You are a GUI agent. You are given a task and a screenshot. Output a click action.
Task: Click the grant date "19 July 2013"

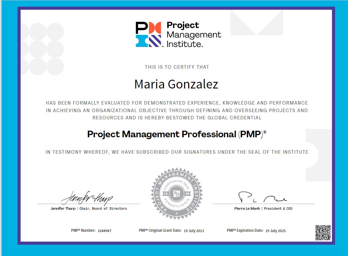tap(194, 231)
